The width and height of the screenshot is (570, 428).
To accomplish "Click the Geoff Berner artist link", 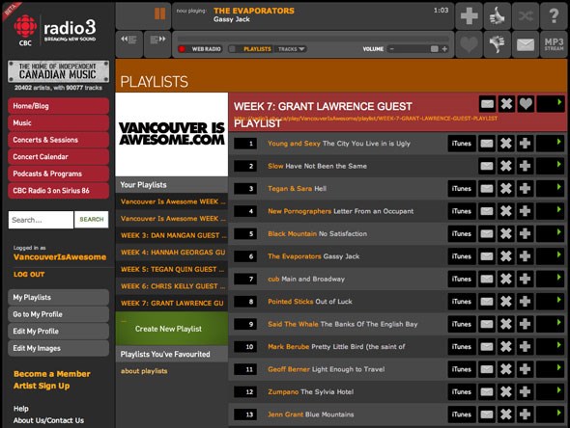I will point(289,369).
